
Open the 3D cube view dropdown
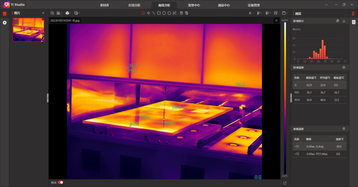[x=68, y=13]
